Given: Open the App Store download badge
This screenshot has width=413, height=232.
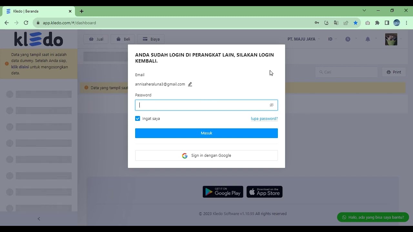Looking at the screenshot, I should 265,192.
